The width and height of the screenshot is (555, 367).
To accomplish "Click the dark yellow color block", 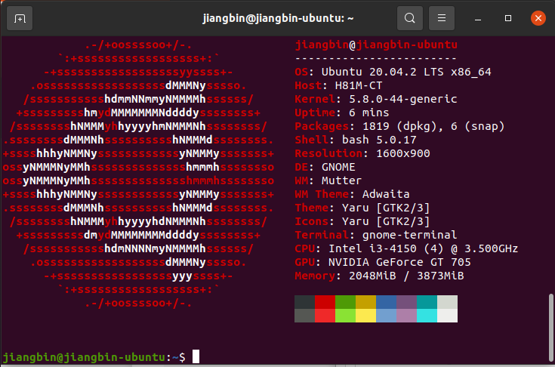I will [365, 302].
